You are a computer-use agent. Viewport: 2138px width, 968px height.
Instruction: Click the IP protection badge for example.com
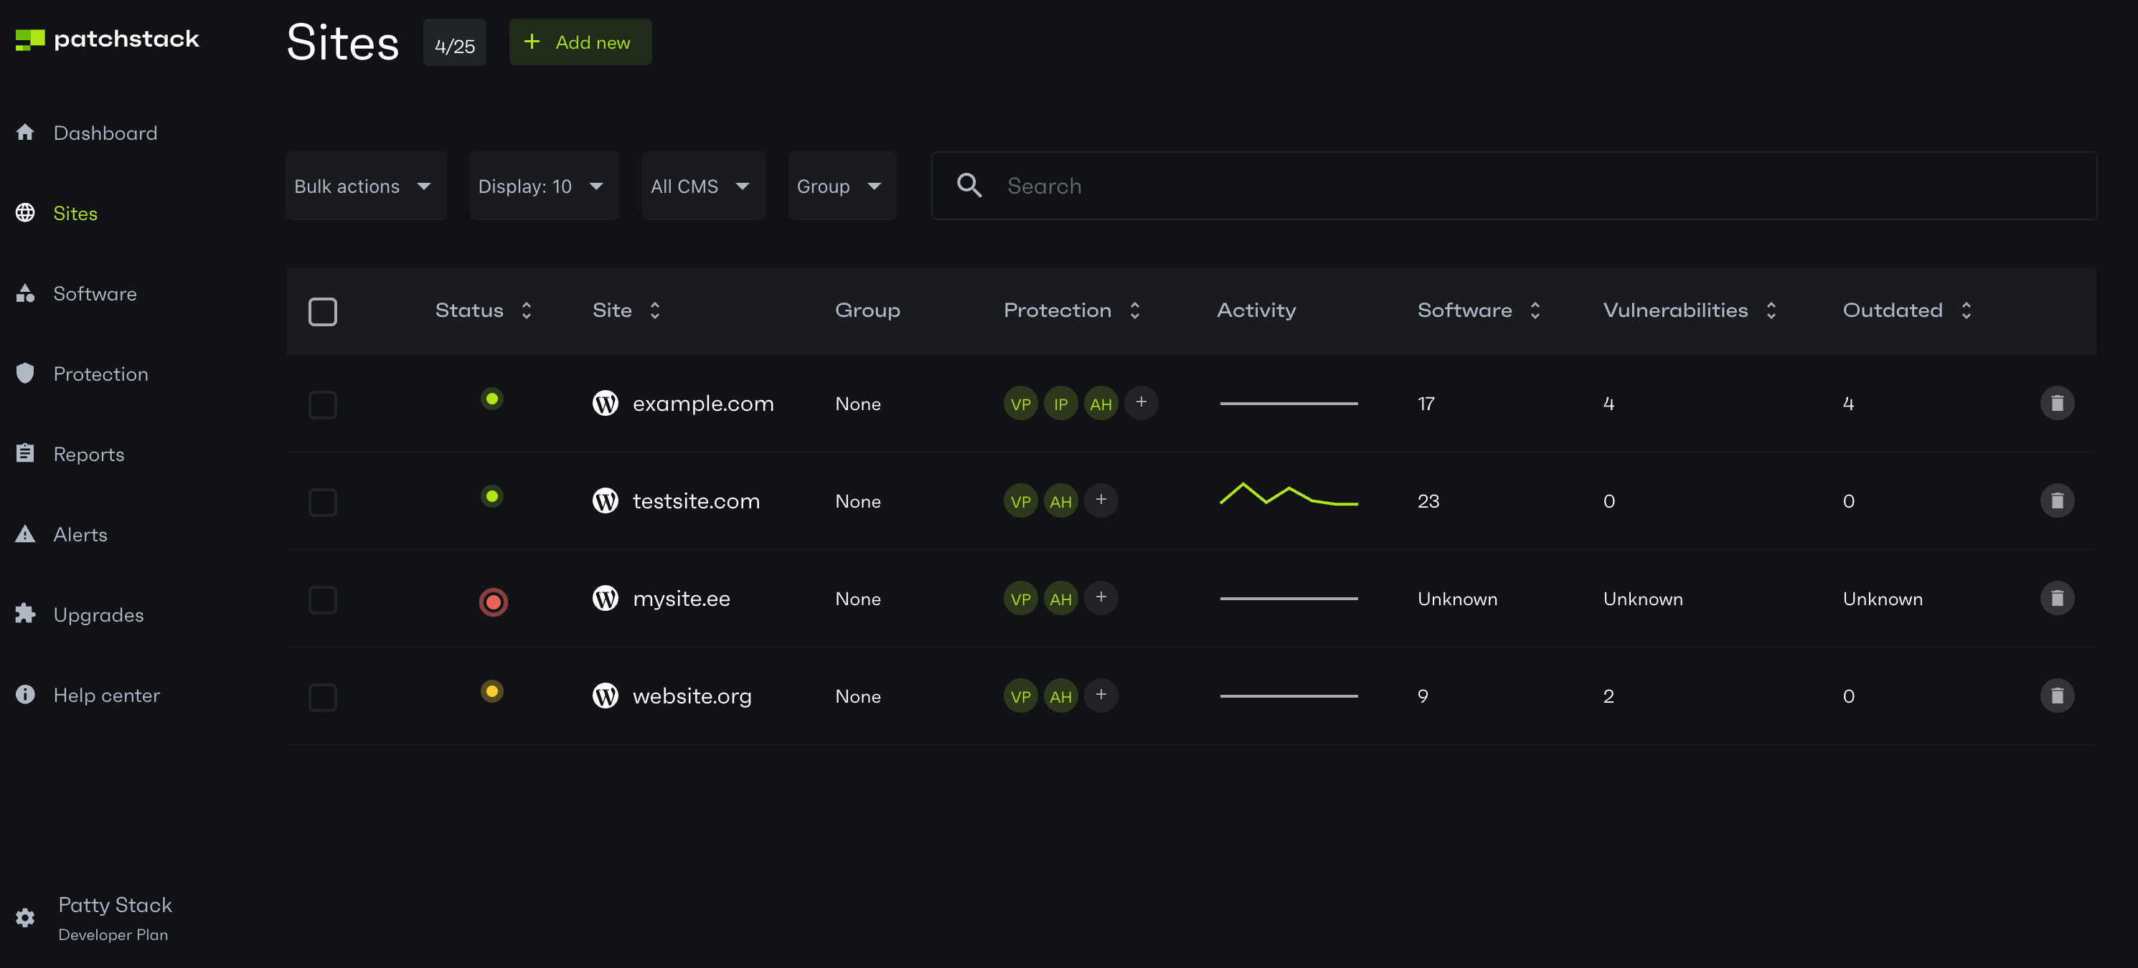coord(1060,404)
